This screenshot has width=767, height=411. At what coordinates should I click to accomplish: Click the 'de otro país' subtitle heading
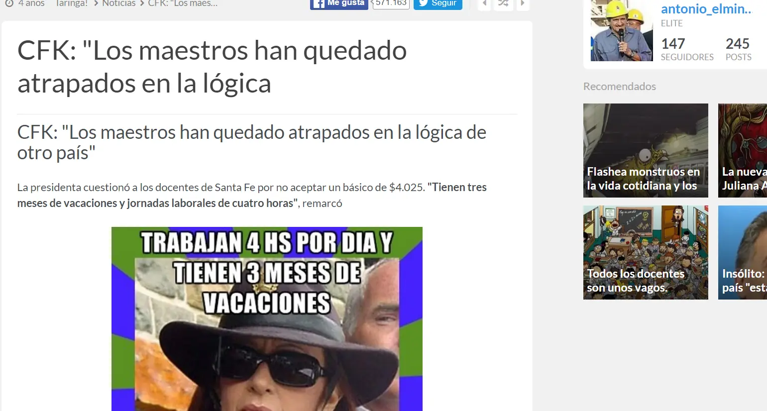click(252, 142)
